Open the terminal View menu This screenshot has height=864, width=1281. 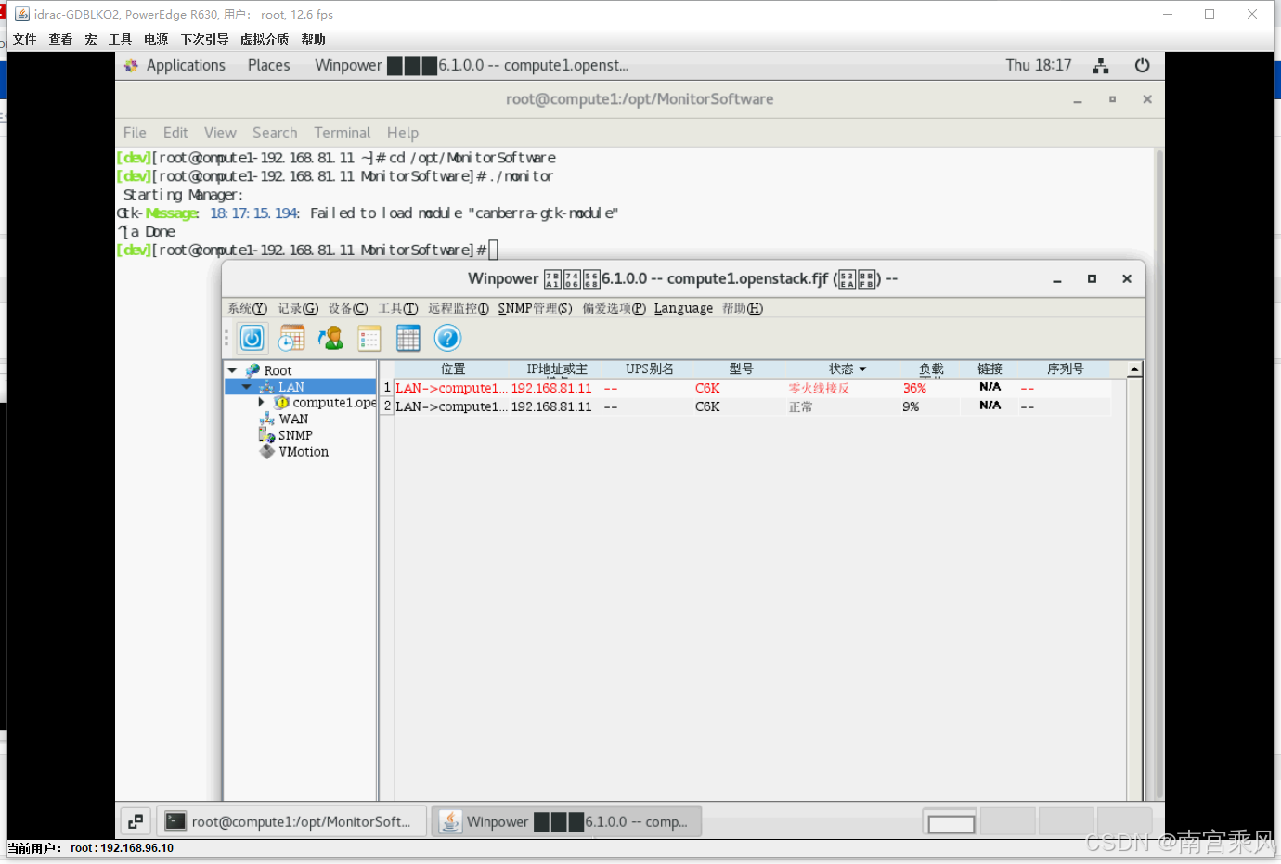[220, 133]
